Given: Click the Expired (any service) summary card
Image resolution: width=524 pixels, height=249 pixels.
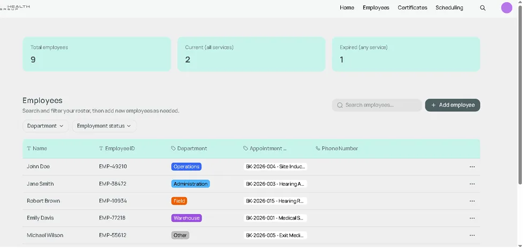Looking at the screenshot, I should point(406,54).
